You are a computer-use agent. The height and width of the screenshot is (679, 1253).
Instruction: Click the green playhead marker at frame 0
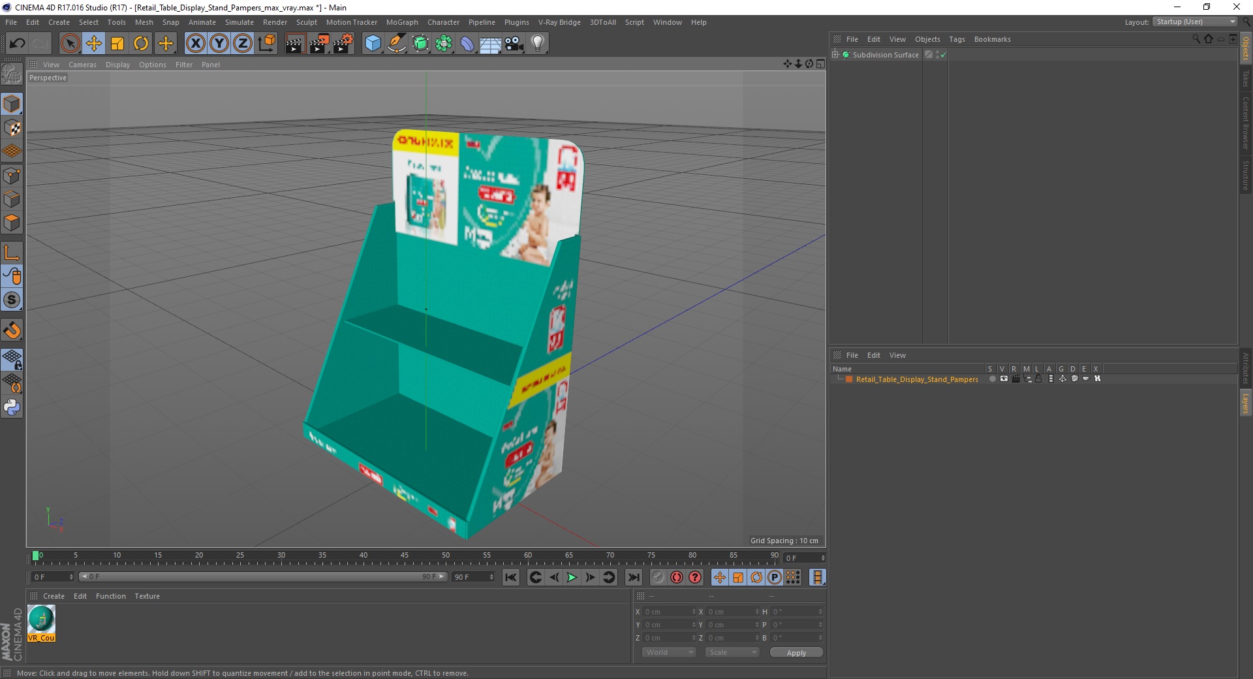point(36,556)
